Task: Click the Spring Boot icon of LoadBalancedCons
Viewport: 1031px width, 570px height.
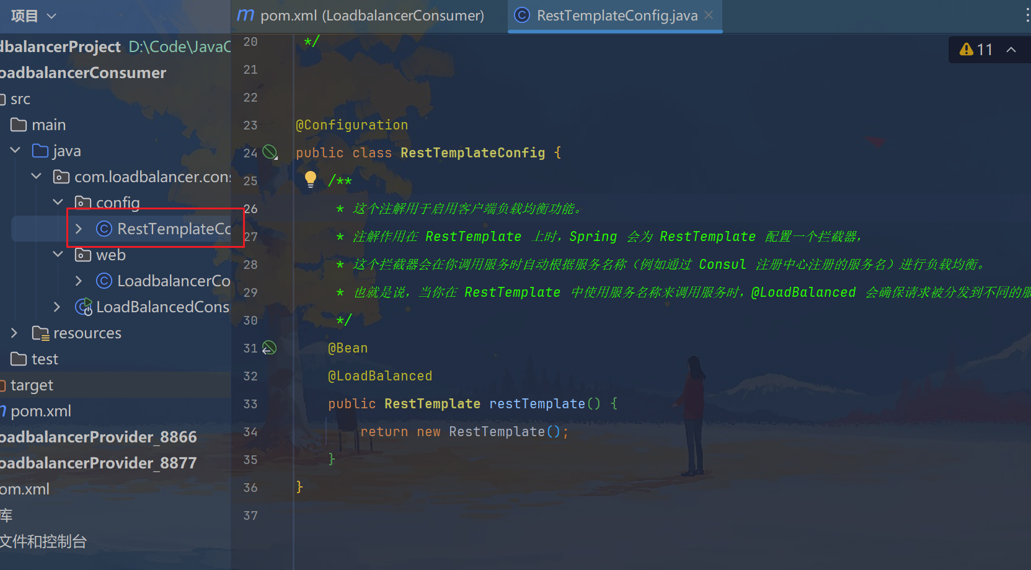Action: click(83, 307)
